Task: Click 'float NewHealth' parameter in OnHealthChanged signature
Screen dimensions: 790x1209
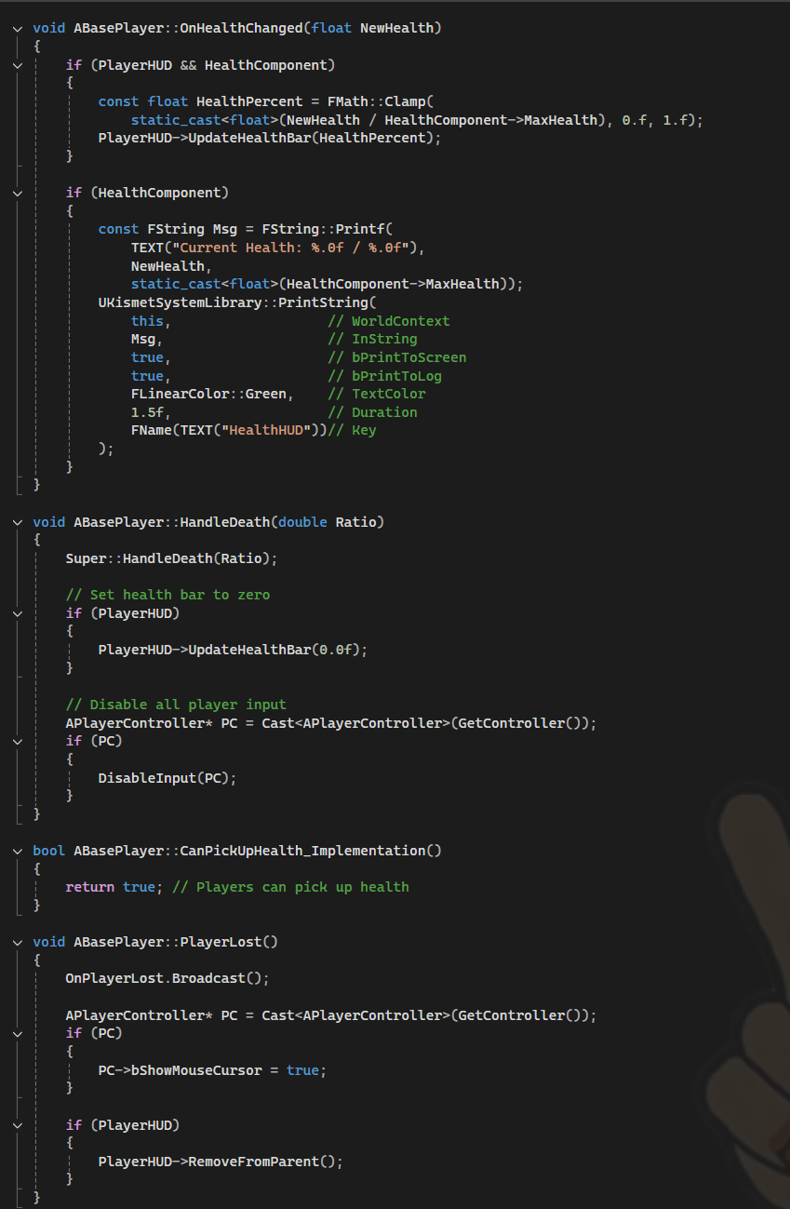Action: [373, 28]
